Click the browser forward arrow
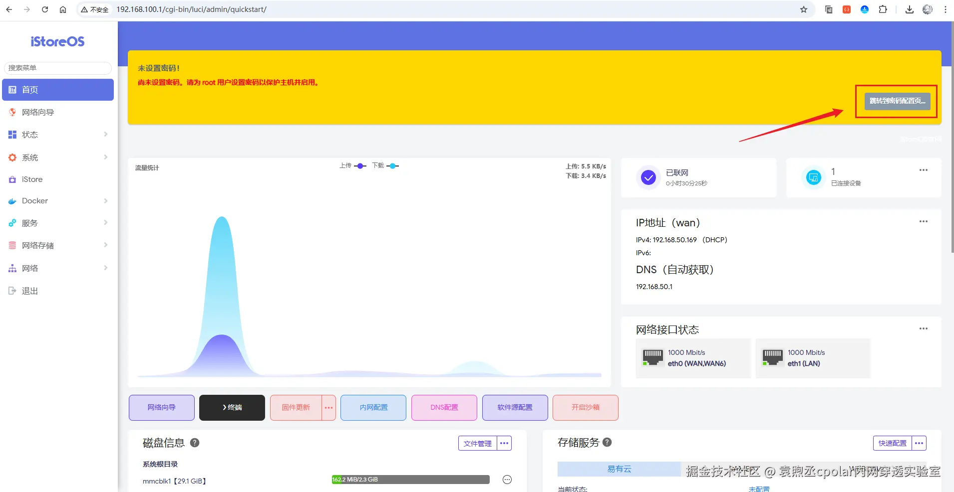Viewport: 954px width, 492px height. tap(27, 9)
